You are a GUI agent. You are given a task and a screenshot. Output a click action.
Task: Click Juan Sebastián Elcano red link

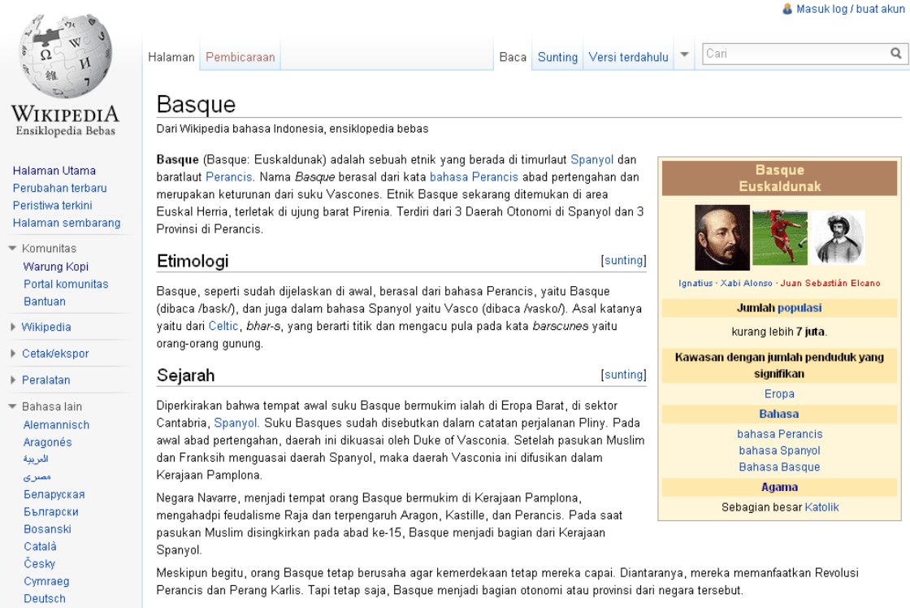pyautogui.click(x=830, y=284)
